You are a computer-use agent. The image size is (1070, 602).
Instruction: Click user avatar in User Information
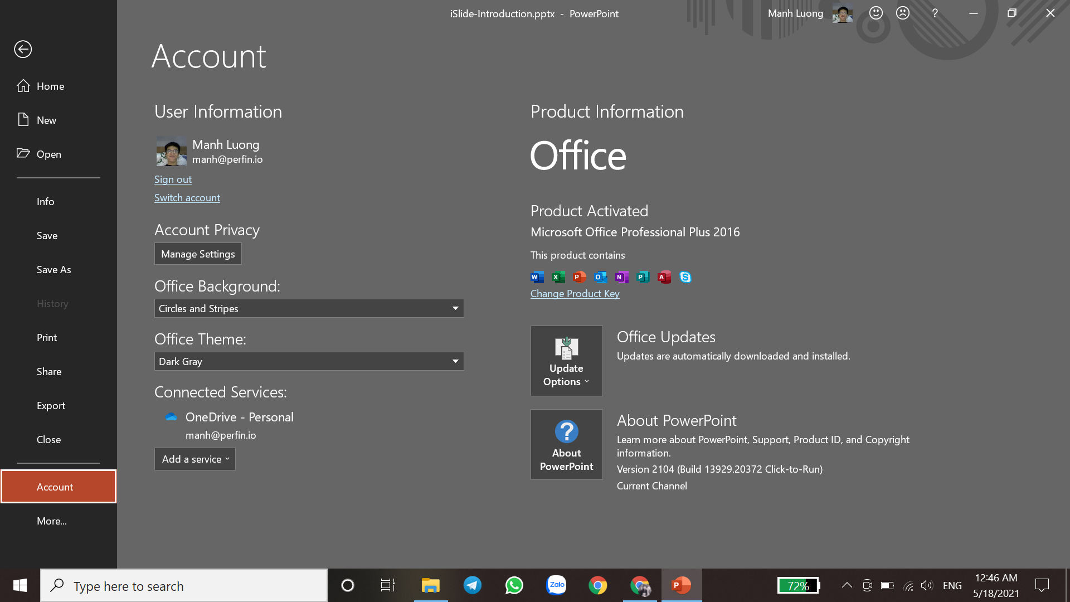171,151
